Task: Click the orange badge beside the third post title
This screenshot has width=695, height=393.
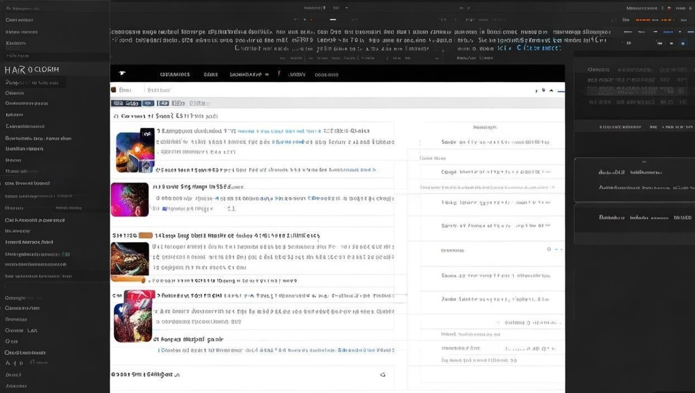Action: [145, 235]
